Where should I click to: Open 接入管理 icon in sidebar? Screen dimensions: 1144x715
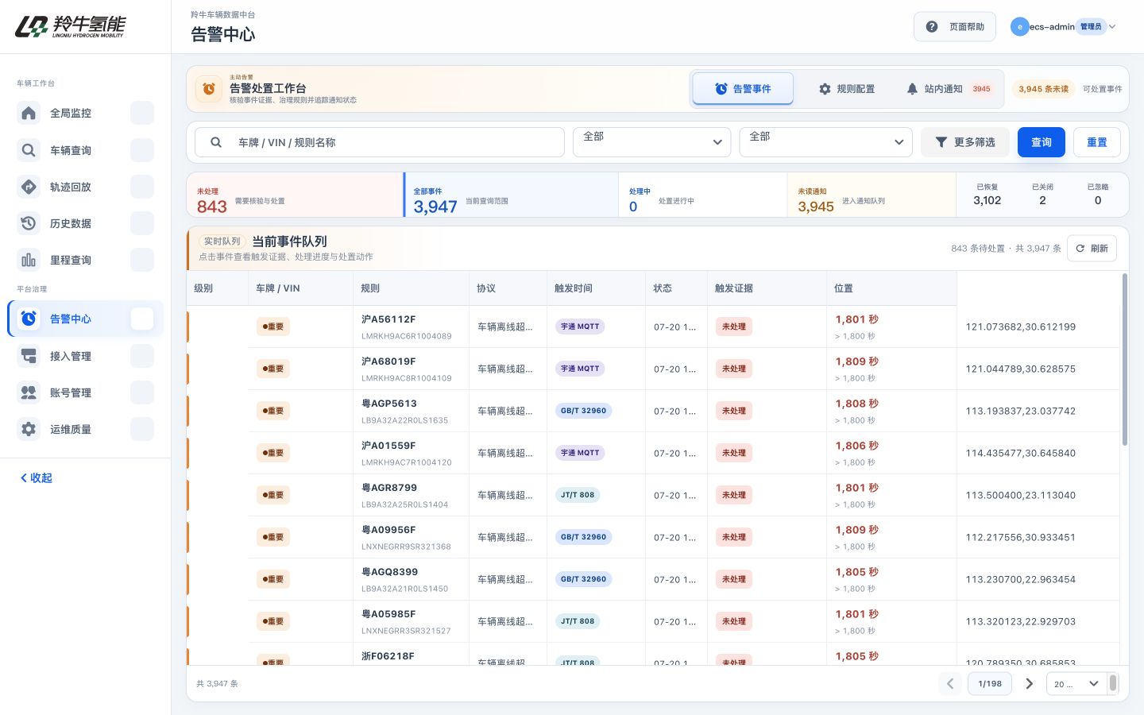pos(29,356)
